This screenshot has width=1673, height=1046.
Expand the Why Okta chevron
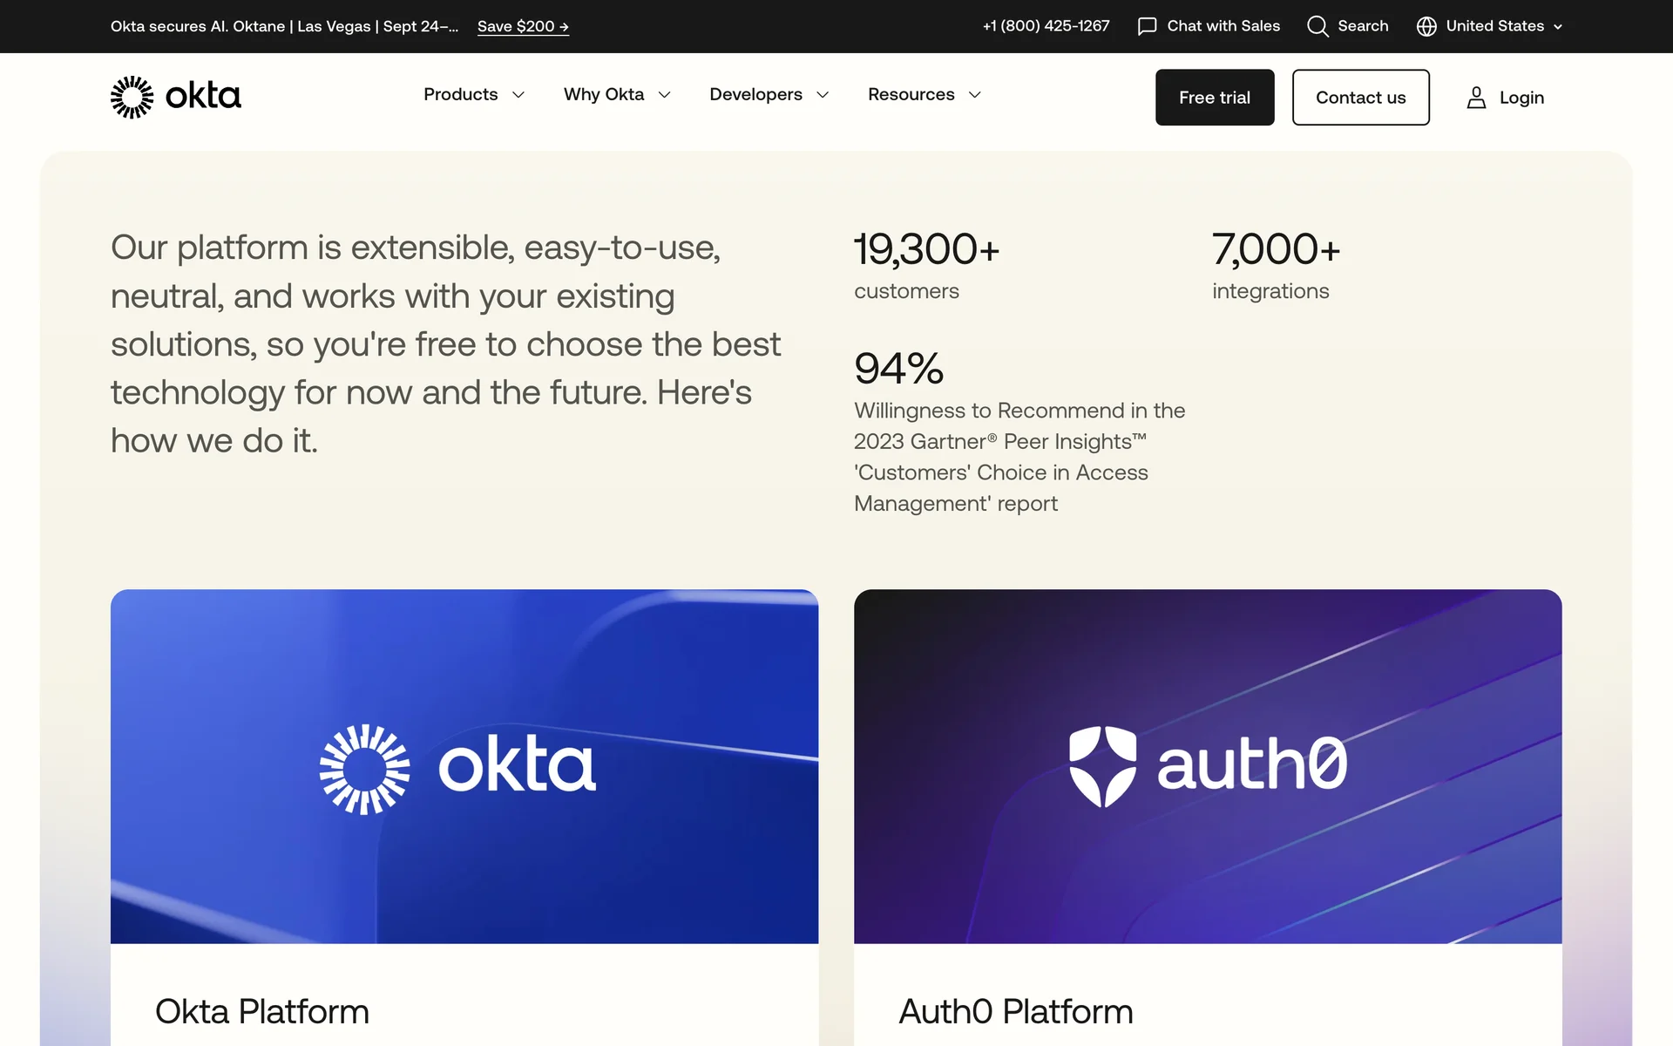(x=665, y=95)
